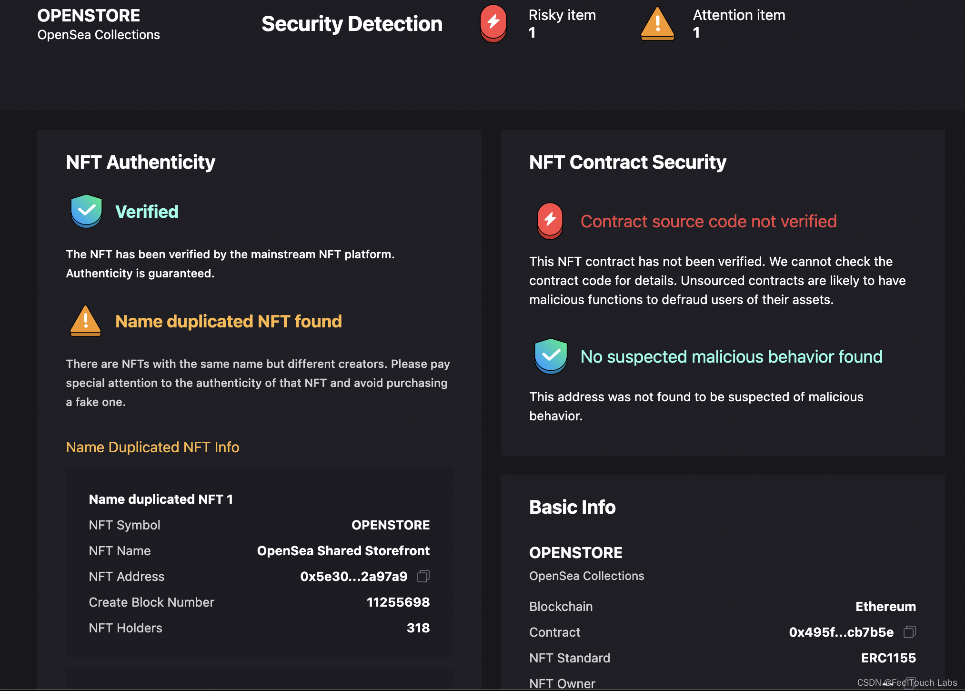Click the Security Detection page title
965x691 pixels.
352,23
